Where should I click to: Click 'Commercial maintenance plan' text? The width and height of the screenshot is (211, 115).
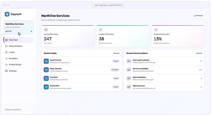tap(60, 88)
